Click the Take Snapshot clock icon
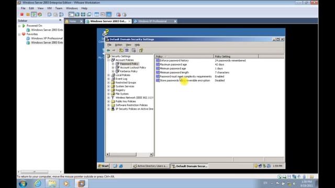The height and width of the screenshot is (188, 335). pos(49,15)
